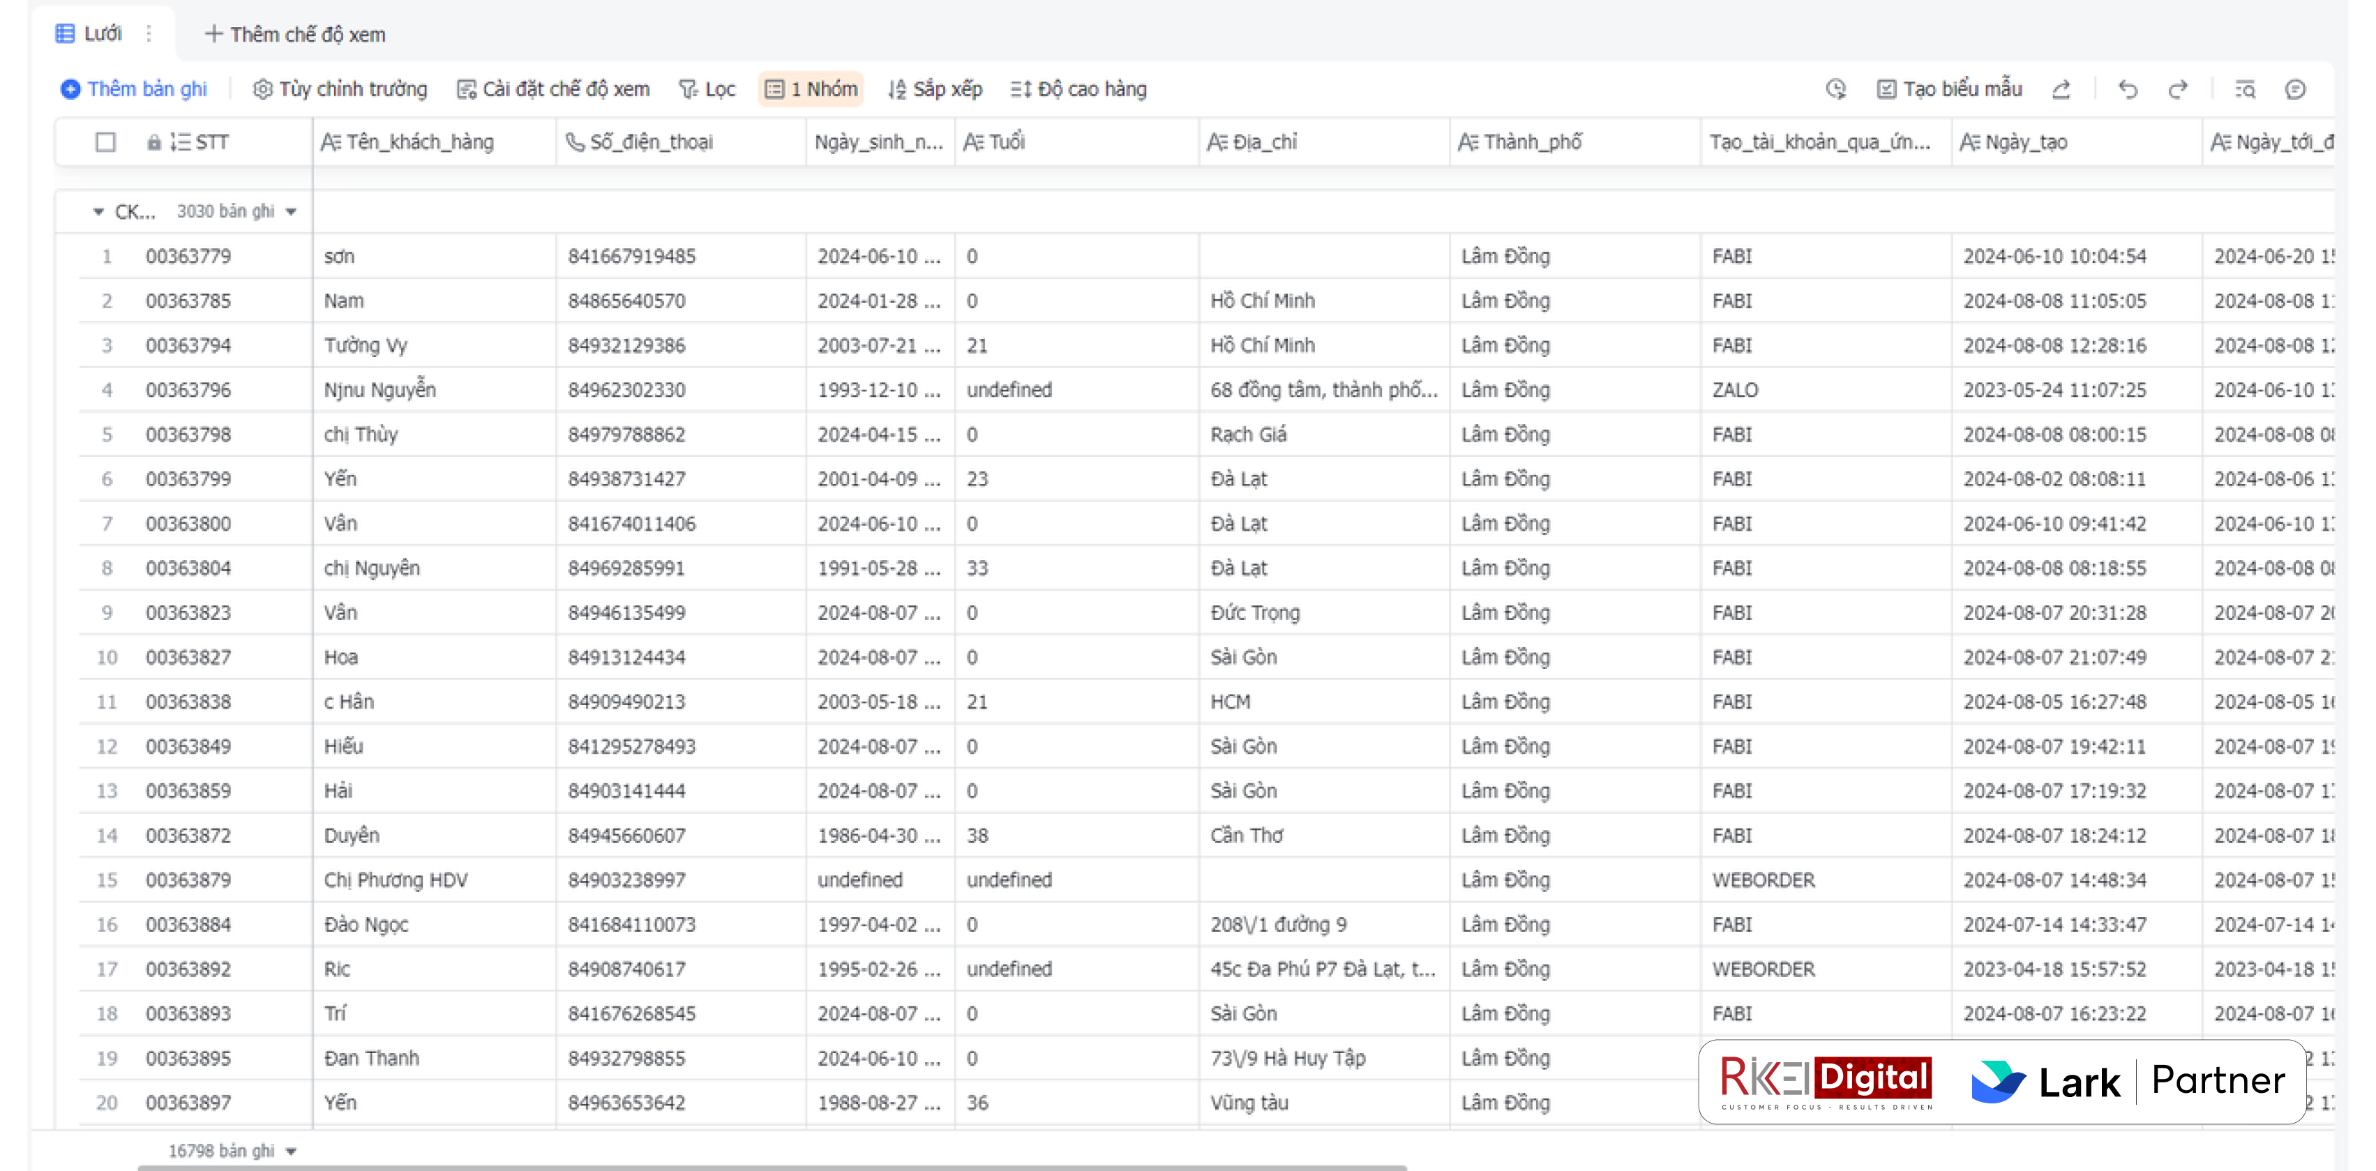Open the find records search icon
2376x1171 pixels.
(2245, 89)
